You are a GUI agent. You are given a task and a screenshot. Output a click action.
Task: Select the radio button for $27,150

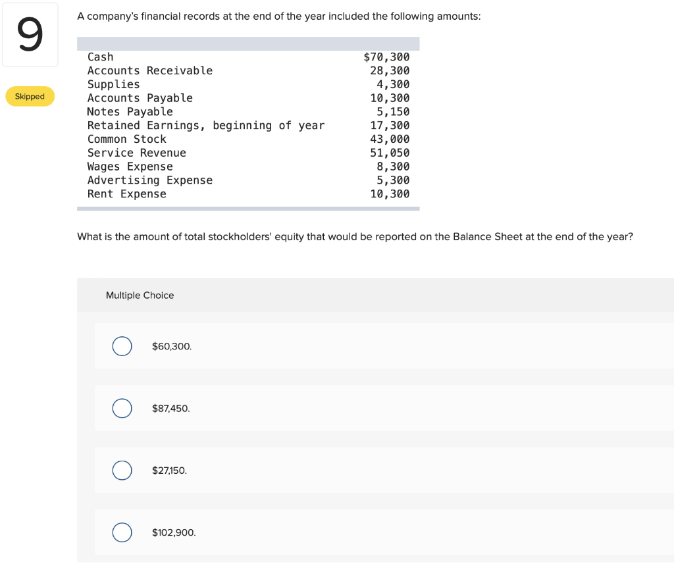tap(122, 470)
